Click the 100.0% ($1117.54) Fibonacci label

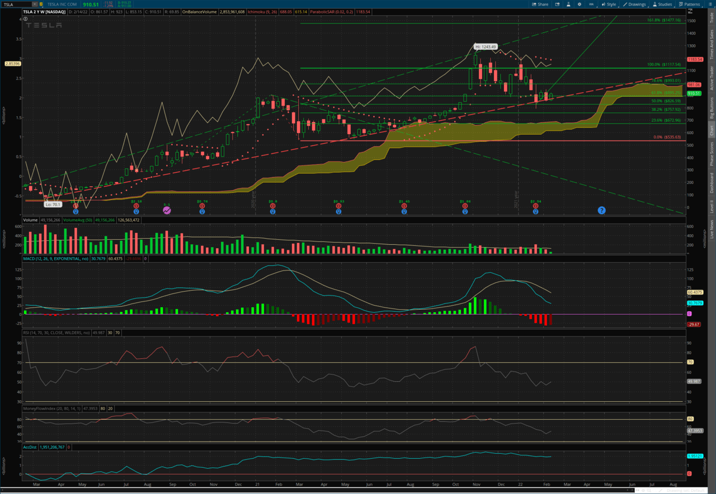(x=663, y=64)
